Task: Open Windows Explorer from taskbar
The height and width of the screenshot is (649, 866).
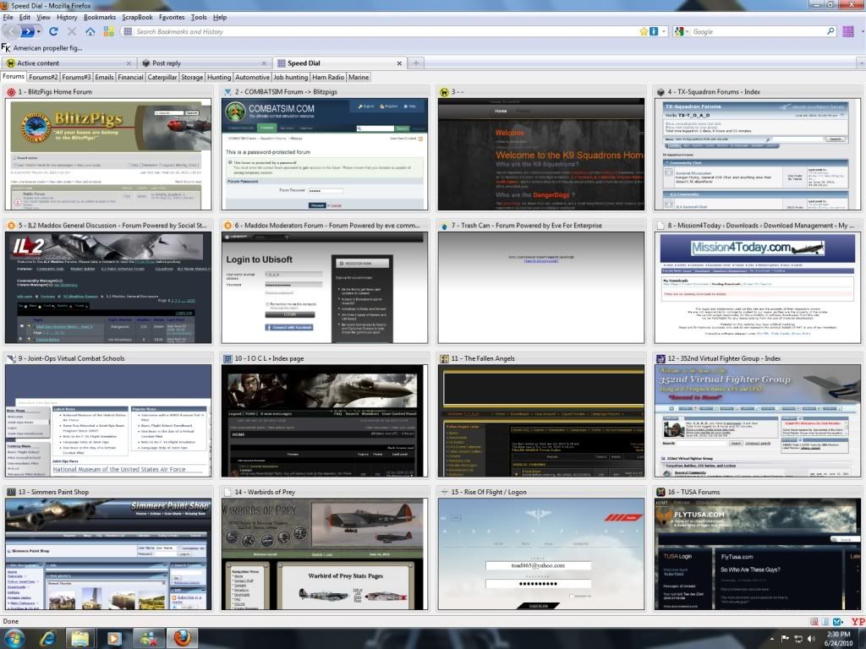Action: tap(80, 639)
